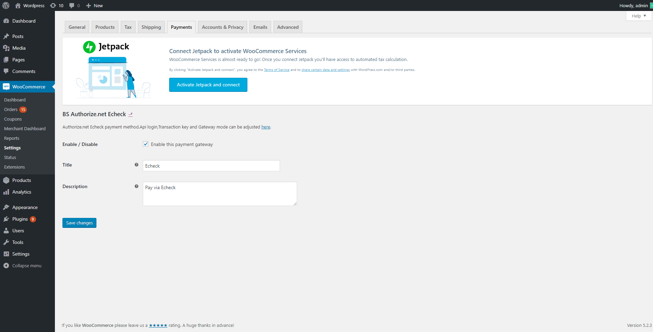The width and height of the screenshot is (653, 332).
Task: Click the help tooltip icon beside Description
Action: (x=137, y=186)
